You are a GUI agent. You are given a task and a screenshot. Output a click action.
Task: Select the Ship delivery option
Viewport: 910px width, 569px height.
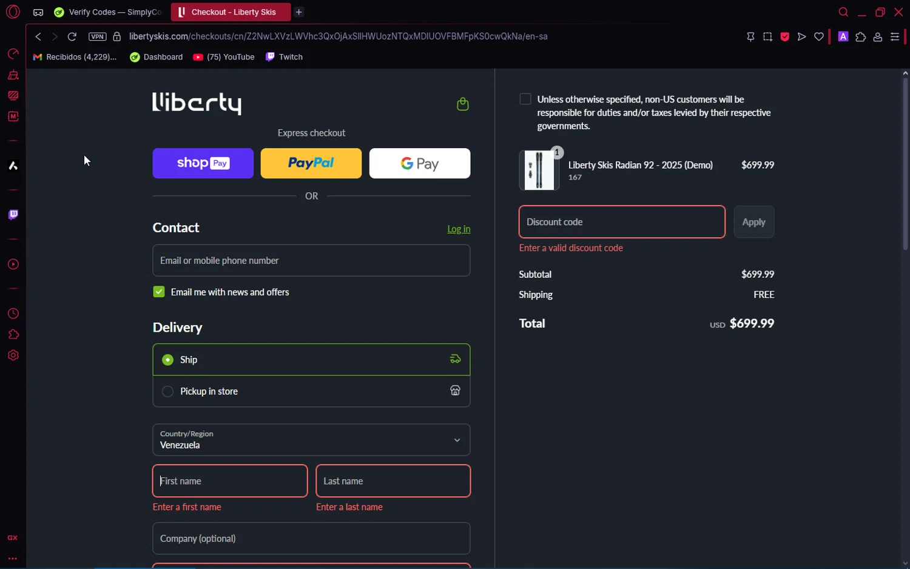tap(311, 360)
